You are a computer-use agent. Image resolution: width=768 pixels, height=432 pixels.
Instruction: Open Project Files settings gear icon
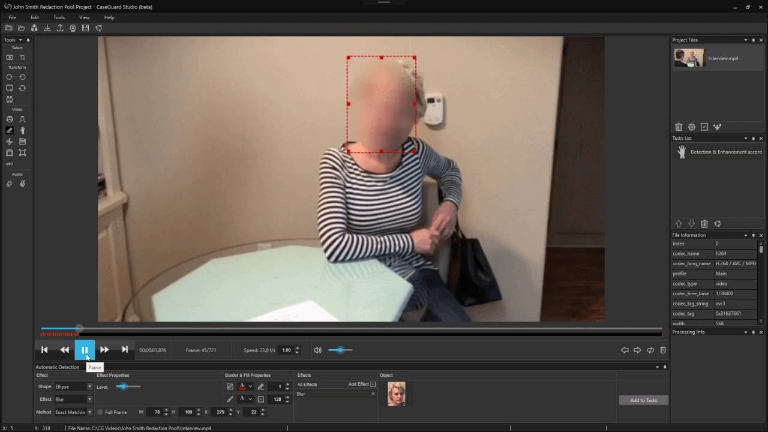tap(692, 127)
